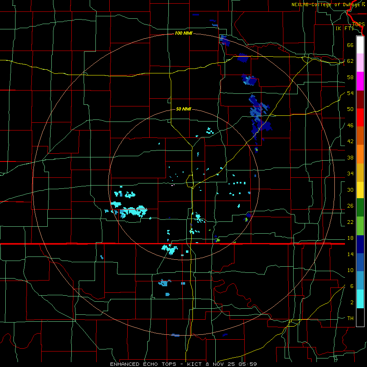Viewport: 367px width, 367px height.
Task: Click the light blue legend swatch
Action: [360, 281]
